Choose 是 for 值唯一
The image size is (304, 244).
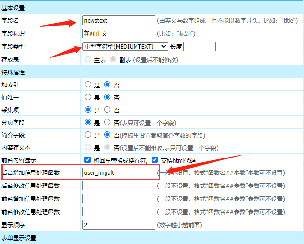click(x=88, y=97)
